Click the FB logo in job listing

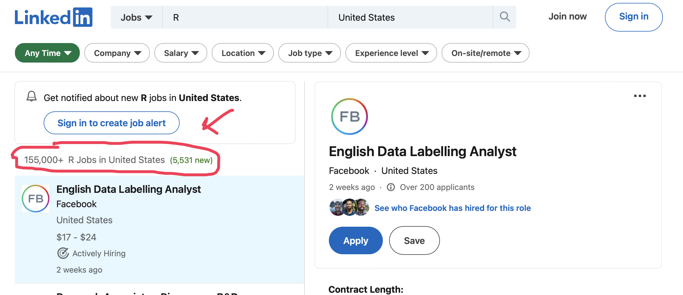(x=36, y=199)
